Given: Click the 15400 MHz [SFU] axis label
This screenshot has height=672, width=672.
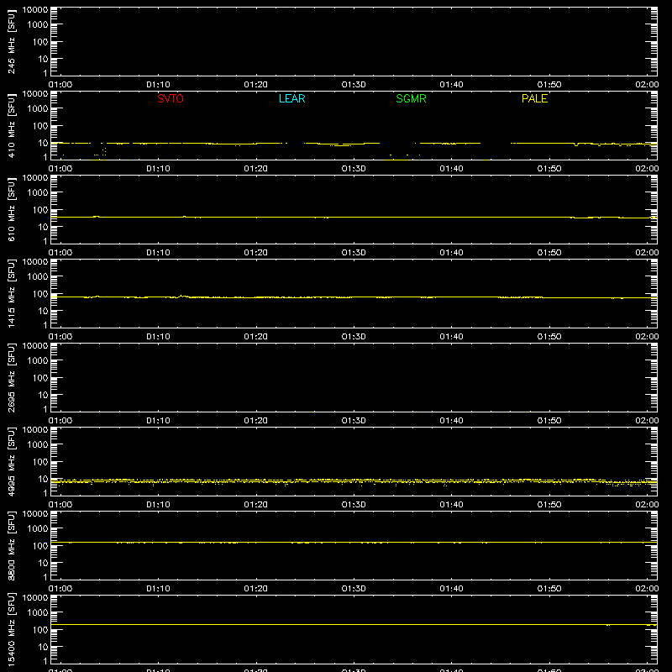Looking at the screenshot, I should tap(11, 630).
